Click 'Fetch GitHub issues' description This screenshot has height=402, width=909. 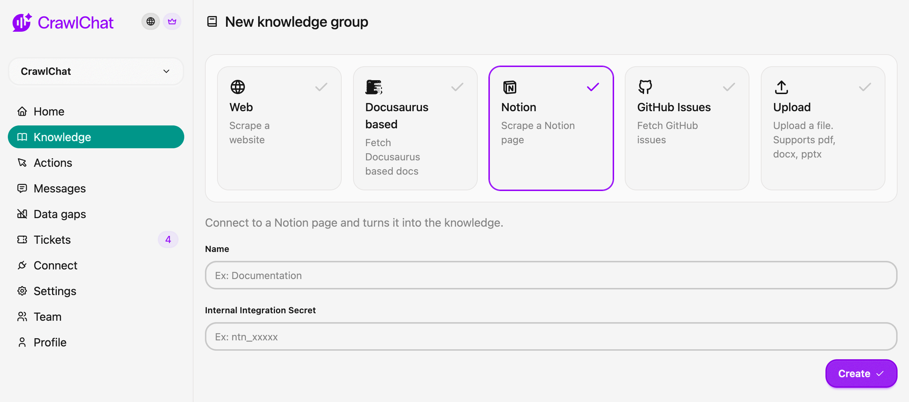point(667,133)
